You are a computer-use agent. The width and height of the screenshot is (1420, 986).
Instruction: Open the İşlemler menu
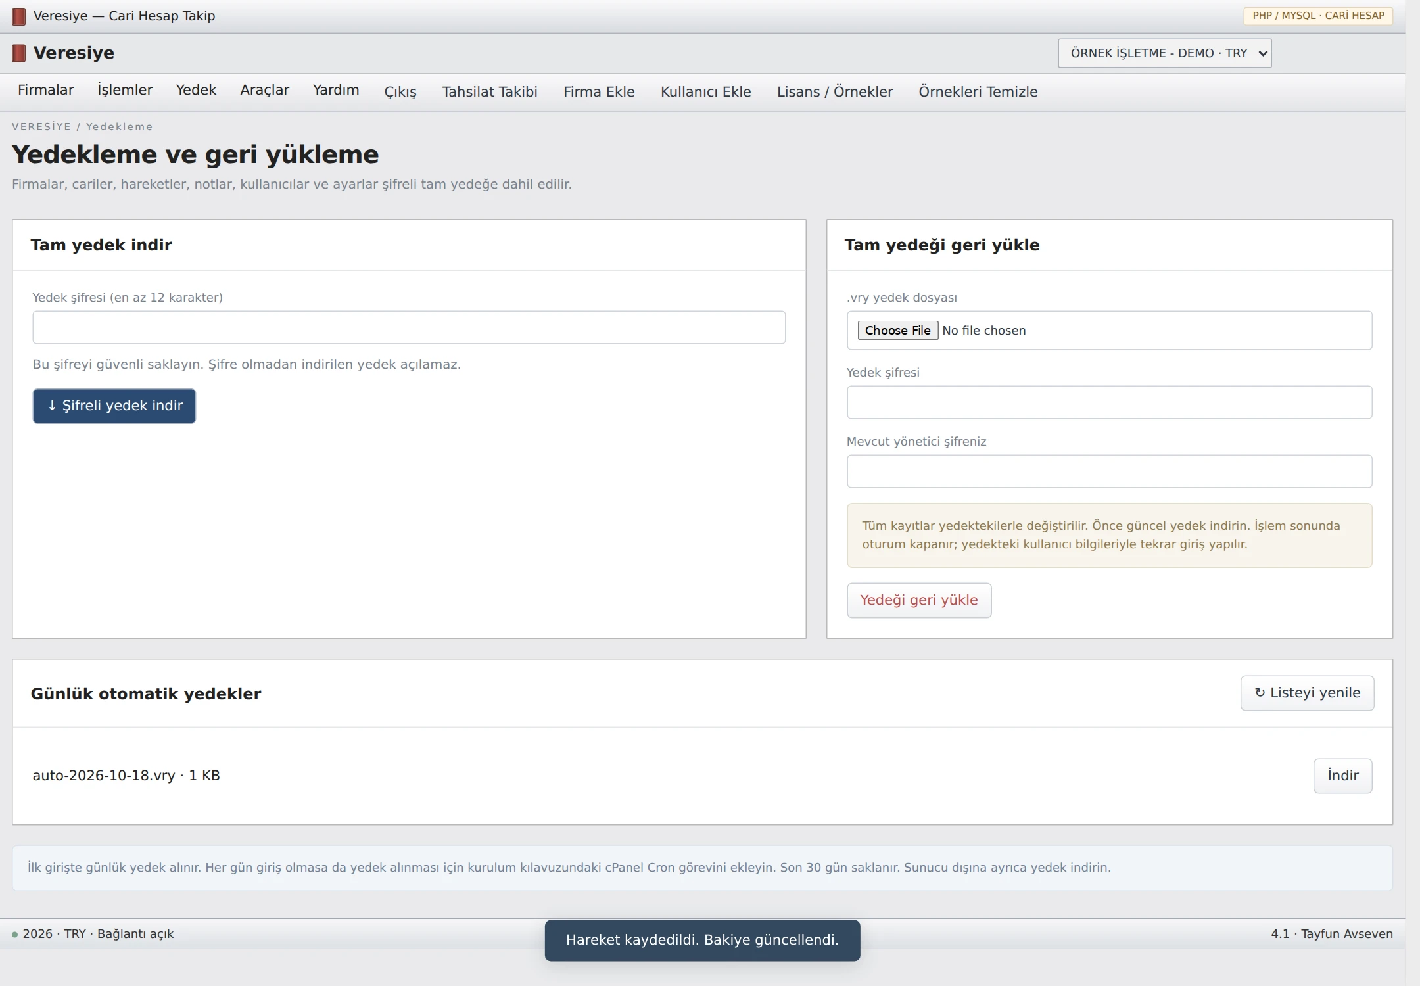pyautogui.click(x=125, y=90)
